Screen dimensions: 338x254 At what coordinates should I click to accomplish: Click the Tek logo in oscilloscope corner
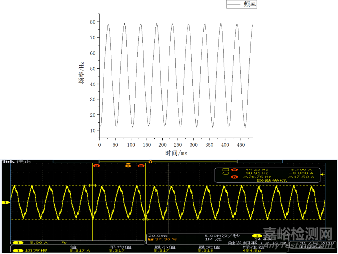[x=8, y=161]
